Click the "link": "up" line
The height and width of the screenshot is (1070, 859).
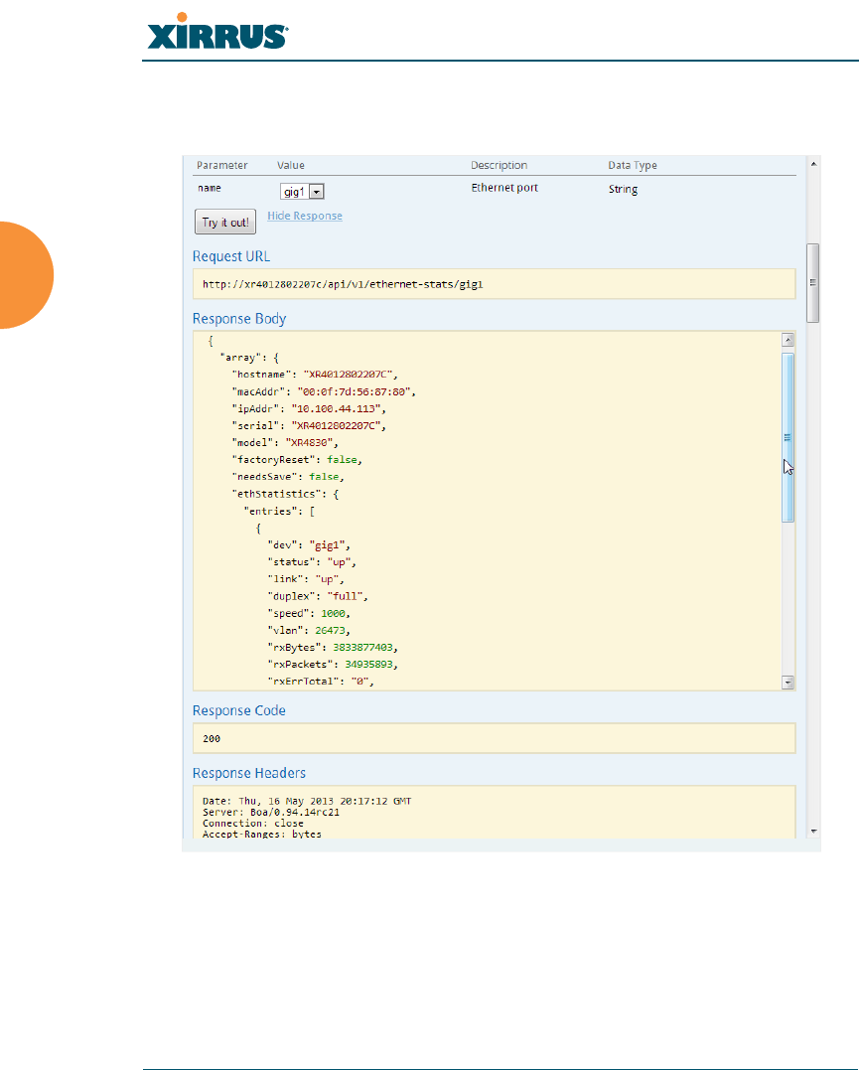(306, 579)
